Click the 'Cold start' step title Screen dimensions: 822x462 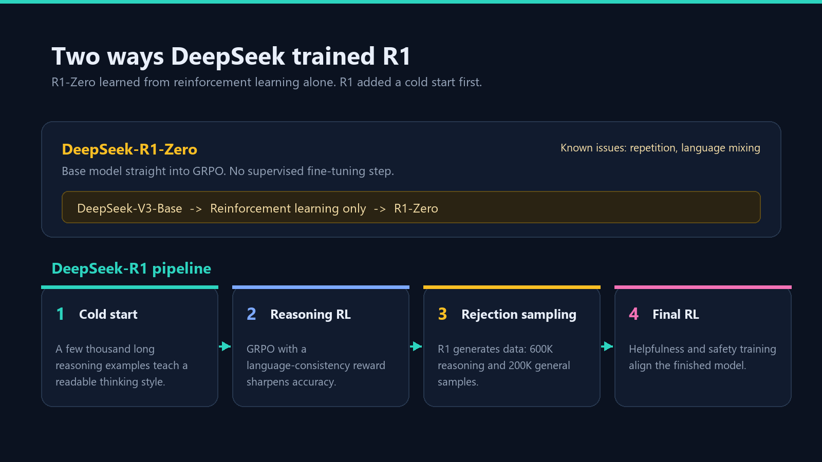[x=108, y=314]
